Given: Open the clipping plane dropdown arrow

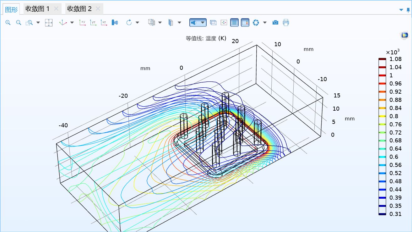Looking at the screenshot, I should (x=179, y=23).
